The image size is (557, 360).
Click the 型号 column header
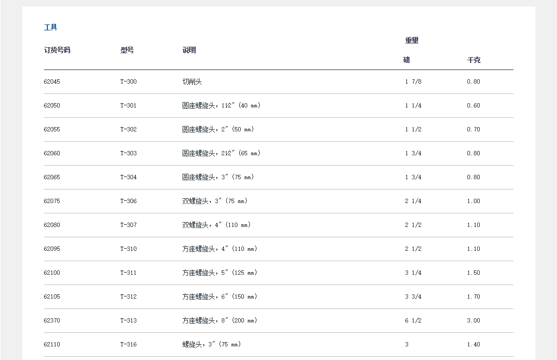coord(127,50)
